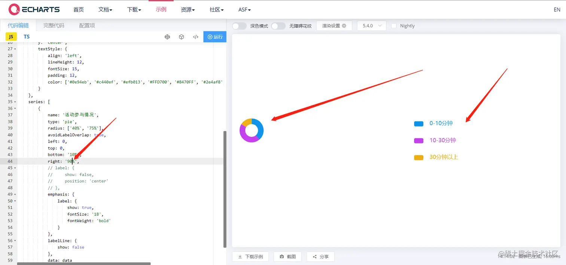Switch to JS language
This screenshot has height=265, width=566.
(11, 37)
